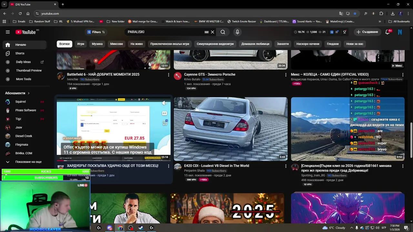Open options menu for train Специално video

[402, 166]
